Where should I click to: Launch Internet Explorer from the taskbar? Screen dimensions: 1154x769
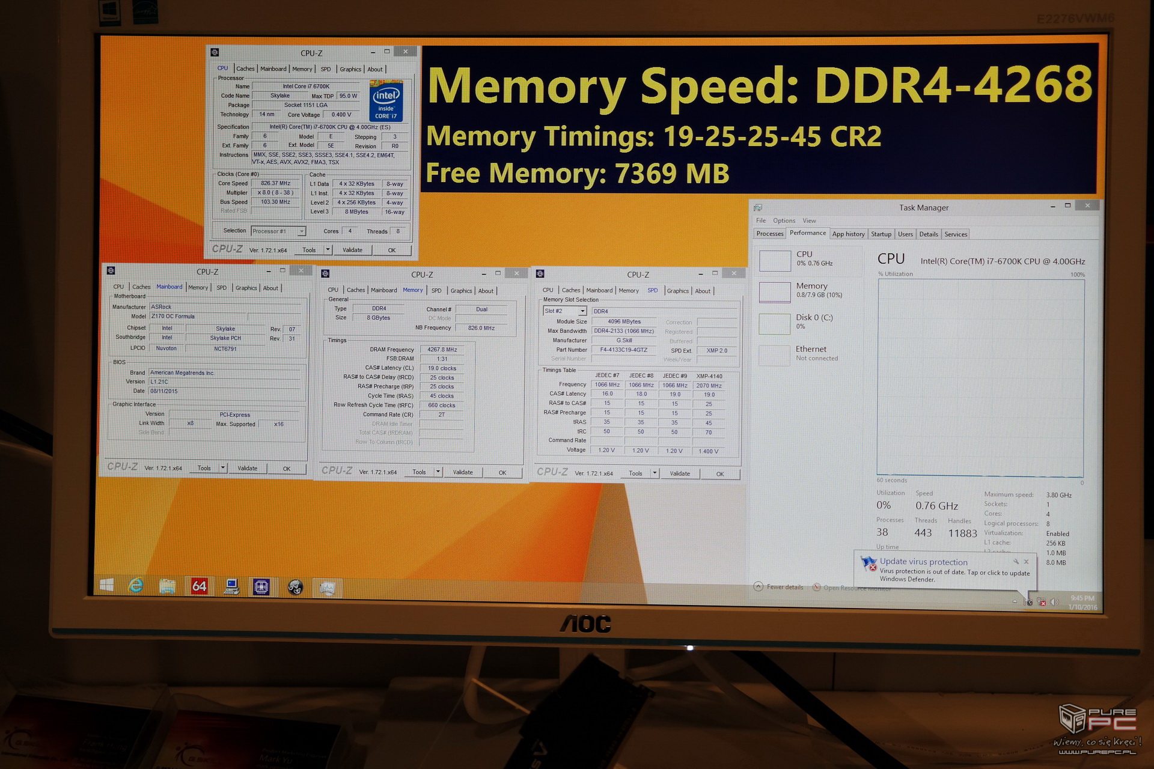pos(136,585)
